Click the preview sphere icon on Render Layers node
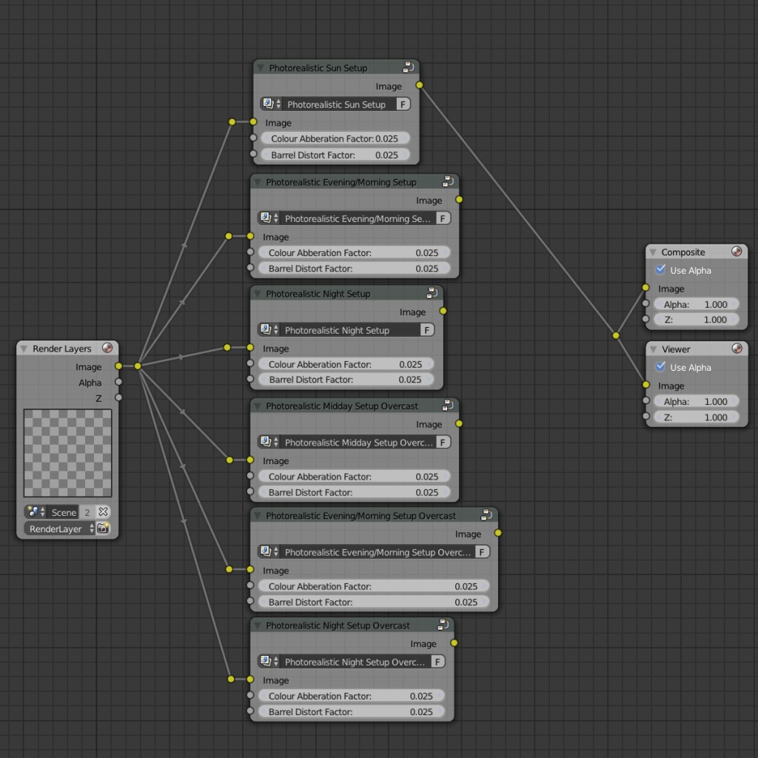Screen dimensions: 758x758 [x=107, y=348]
